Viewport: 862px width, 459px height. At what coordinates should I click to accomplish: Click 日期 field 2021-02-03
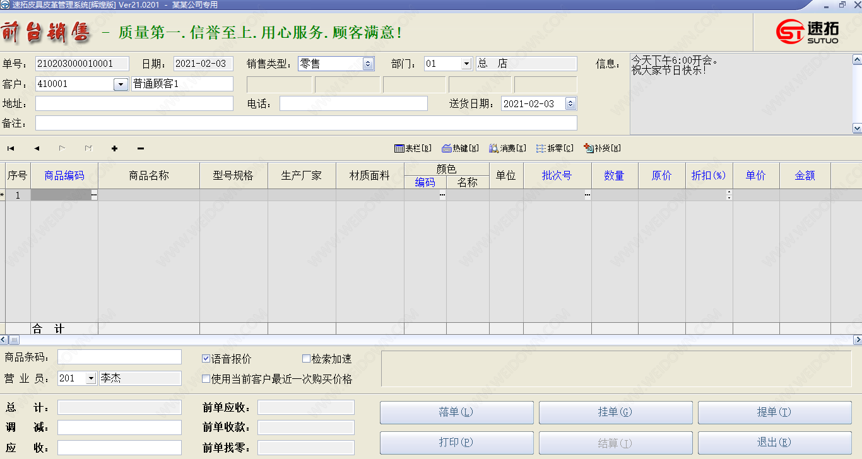click(x=203, y=64)
